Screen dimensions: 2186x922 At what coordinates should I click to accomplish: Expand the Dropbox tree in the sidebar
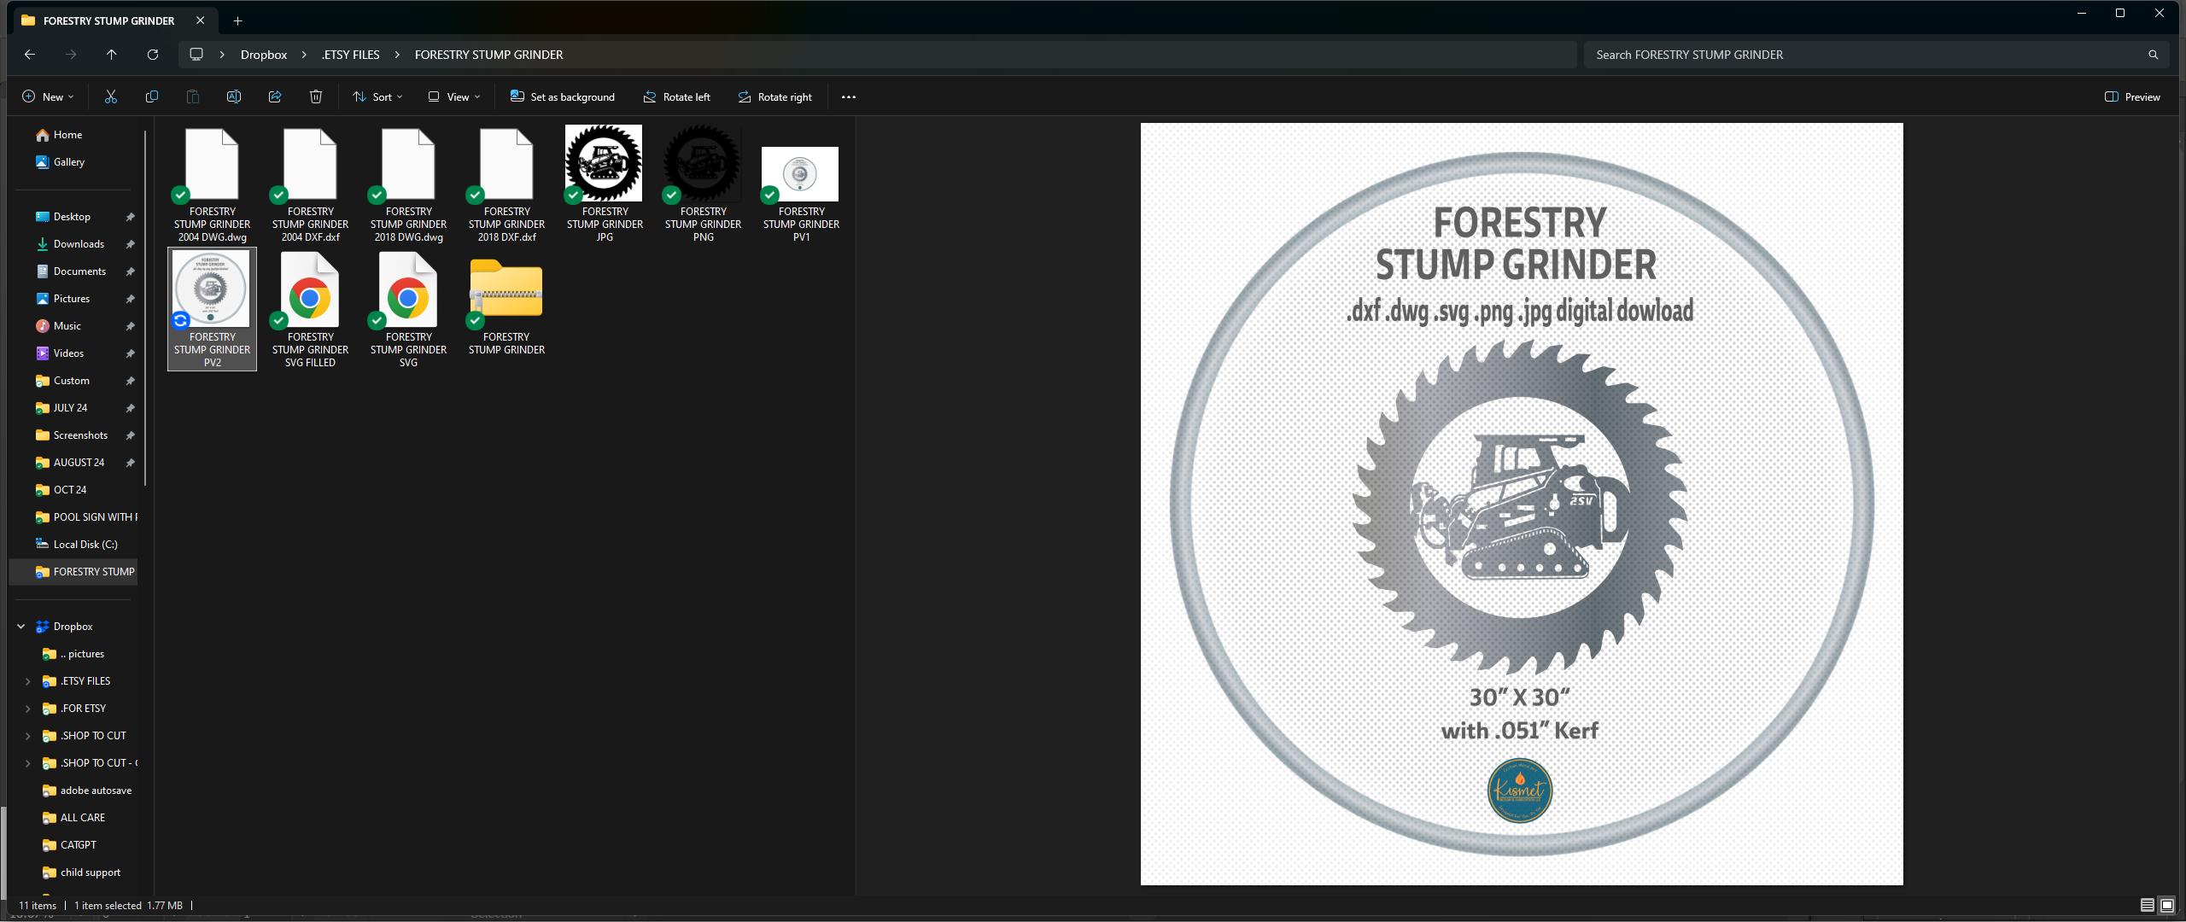point(20,626)
